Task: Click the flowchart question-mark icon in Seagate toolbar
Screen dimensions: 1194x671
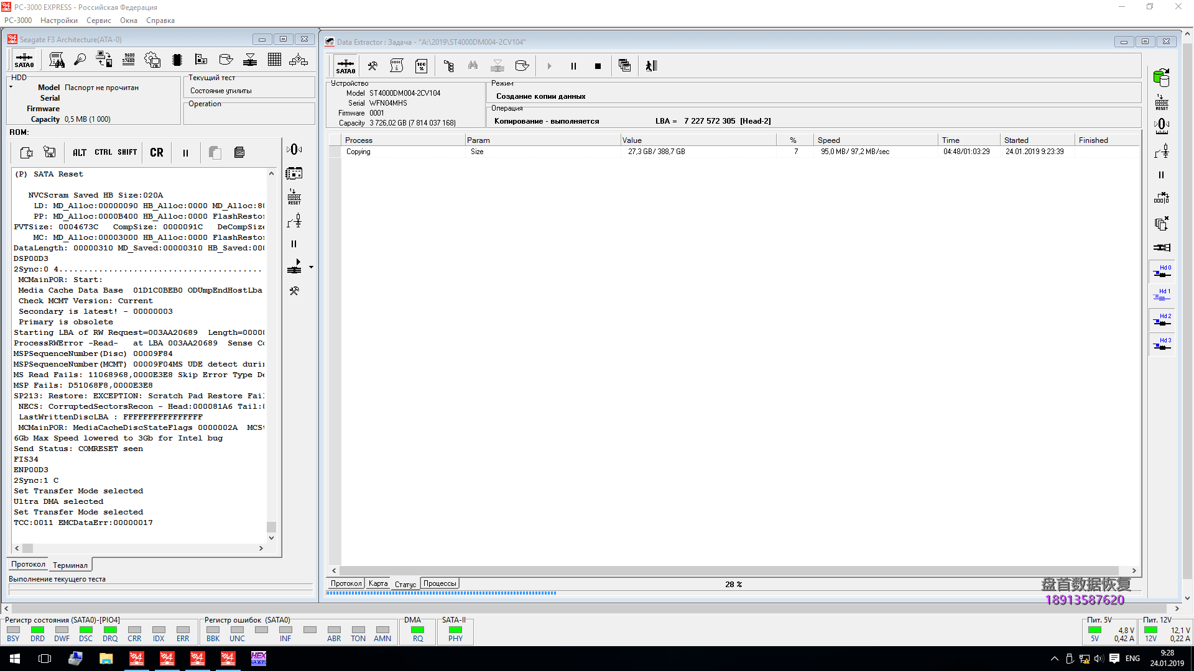Action: (298, 60)
